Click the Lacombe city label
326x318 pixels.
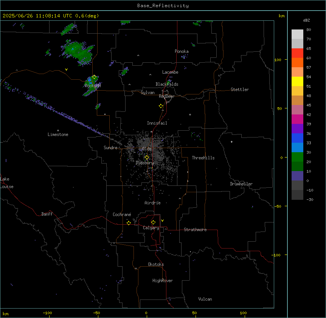pos(170,72)
